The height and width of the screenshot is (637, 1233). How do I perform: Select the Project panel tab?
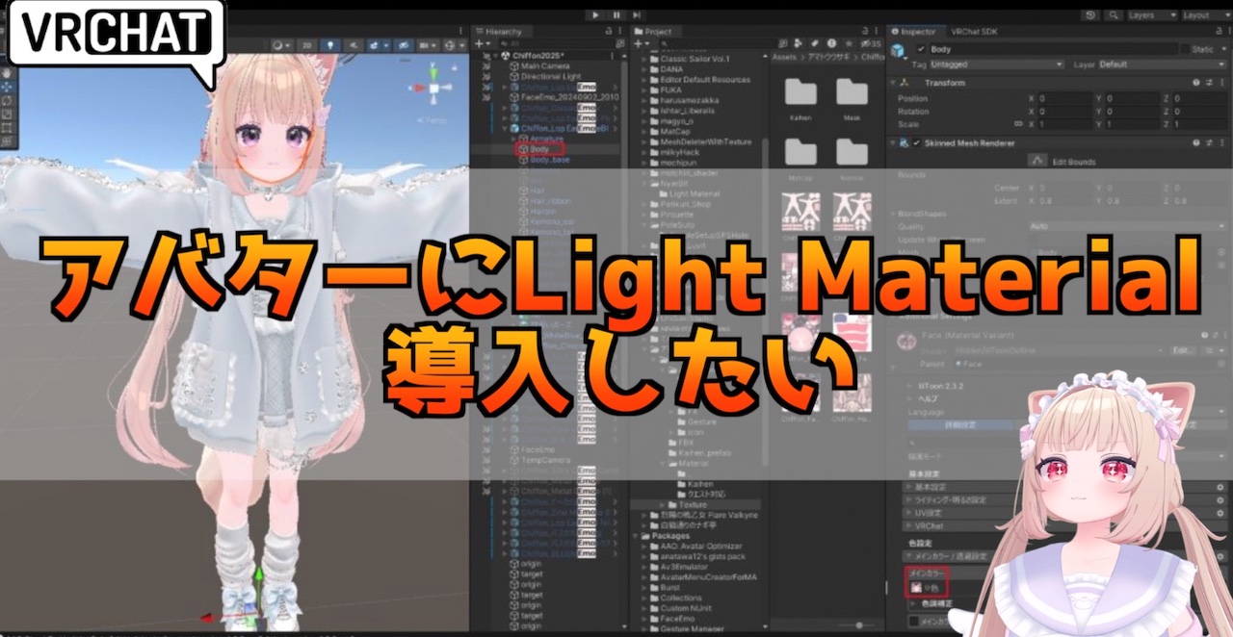[658, 31]
